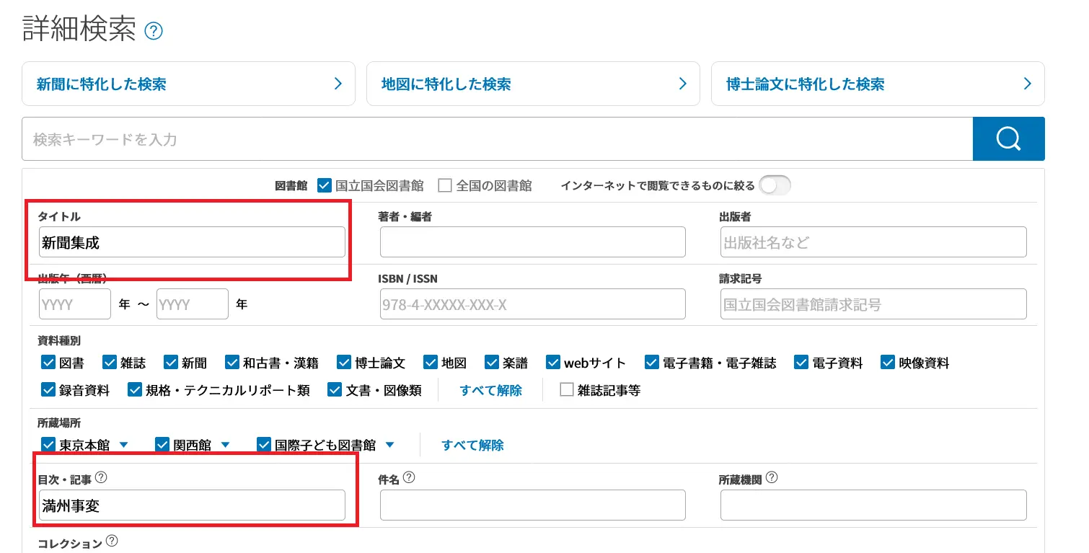Click すべて解除 under 資料種別
The image size is (1089, 553).
point(490,389)
